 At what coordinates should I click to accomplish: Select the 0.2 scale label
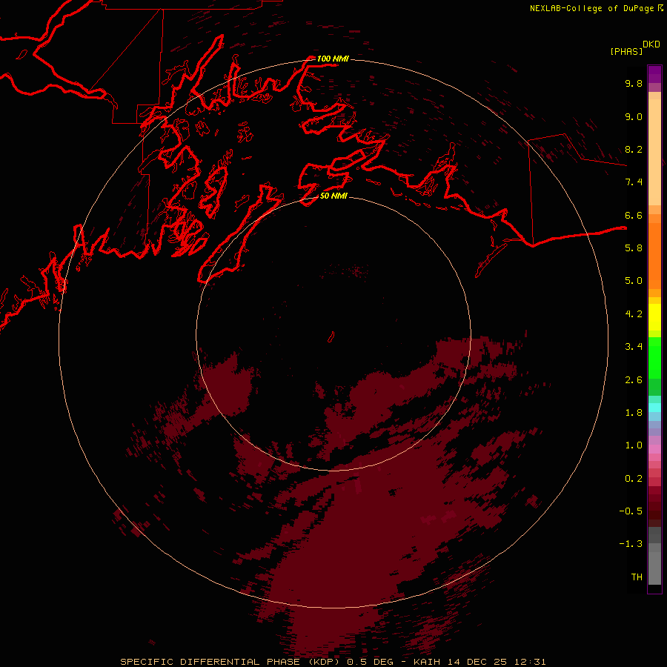pyautogui.click(x=634, y=479)
